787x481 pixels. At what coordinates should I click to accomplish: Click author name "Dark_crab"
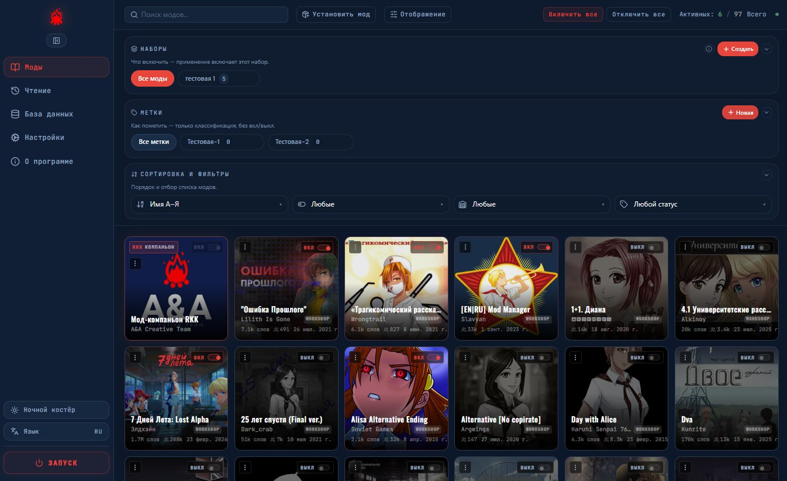(x=257, y=430)
